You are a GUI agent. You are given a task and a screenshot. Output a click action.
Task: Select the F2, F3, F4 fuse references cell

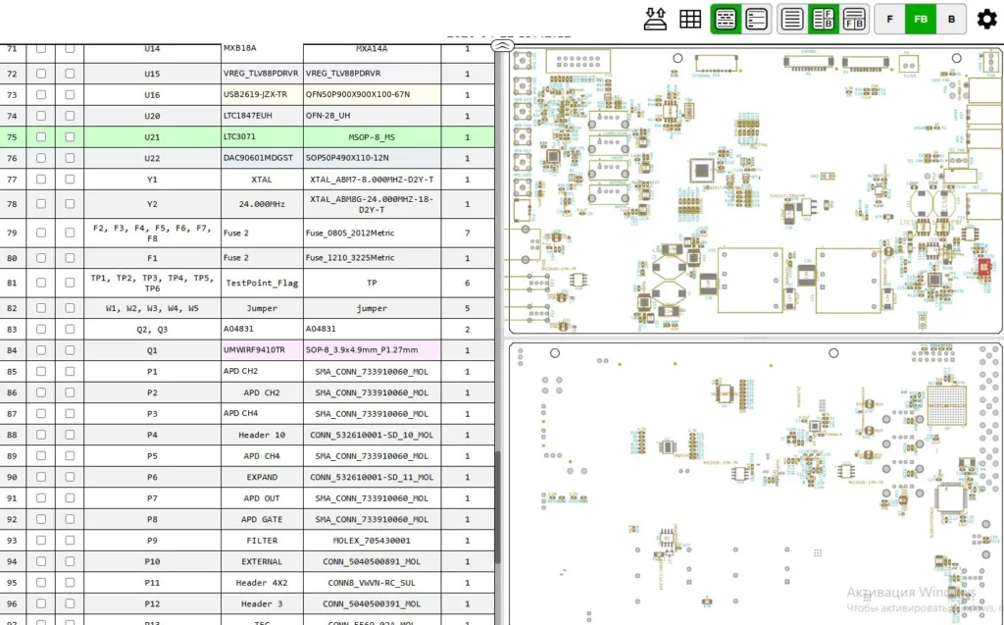coord(152,233)
